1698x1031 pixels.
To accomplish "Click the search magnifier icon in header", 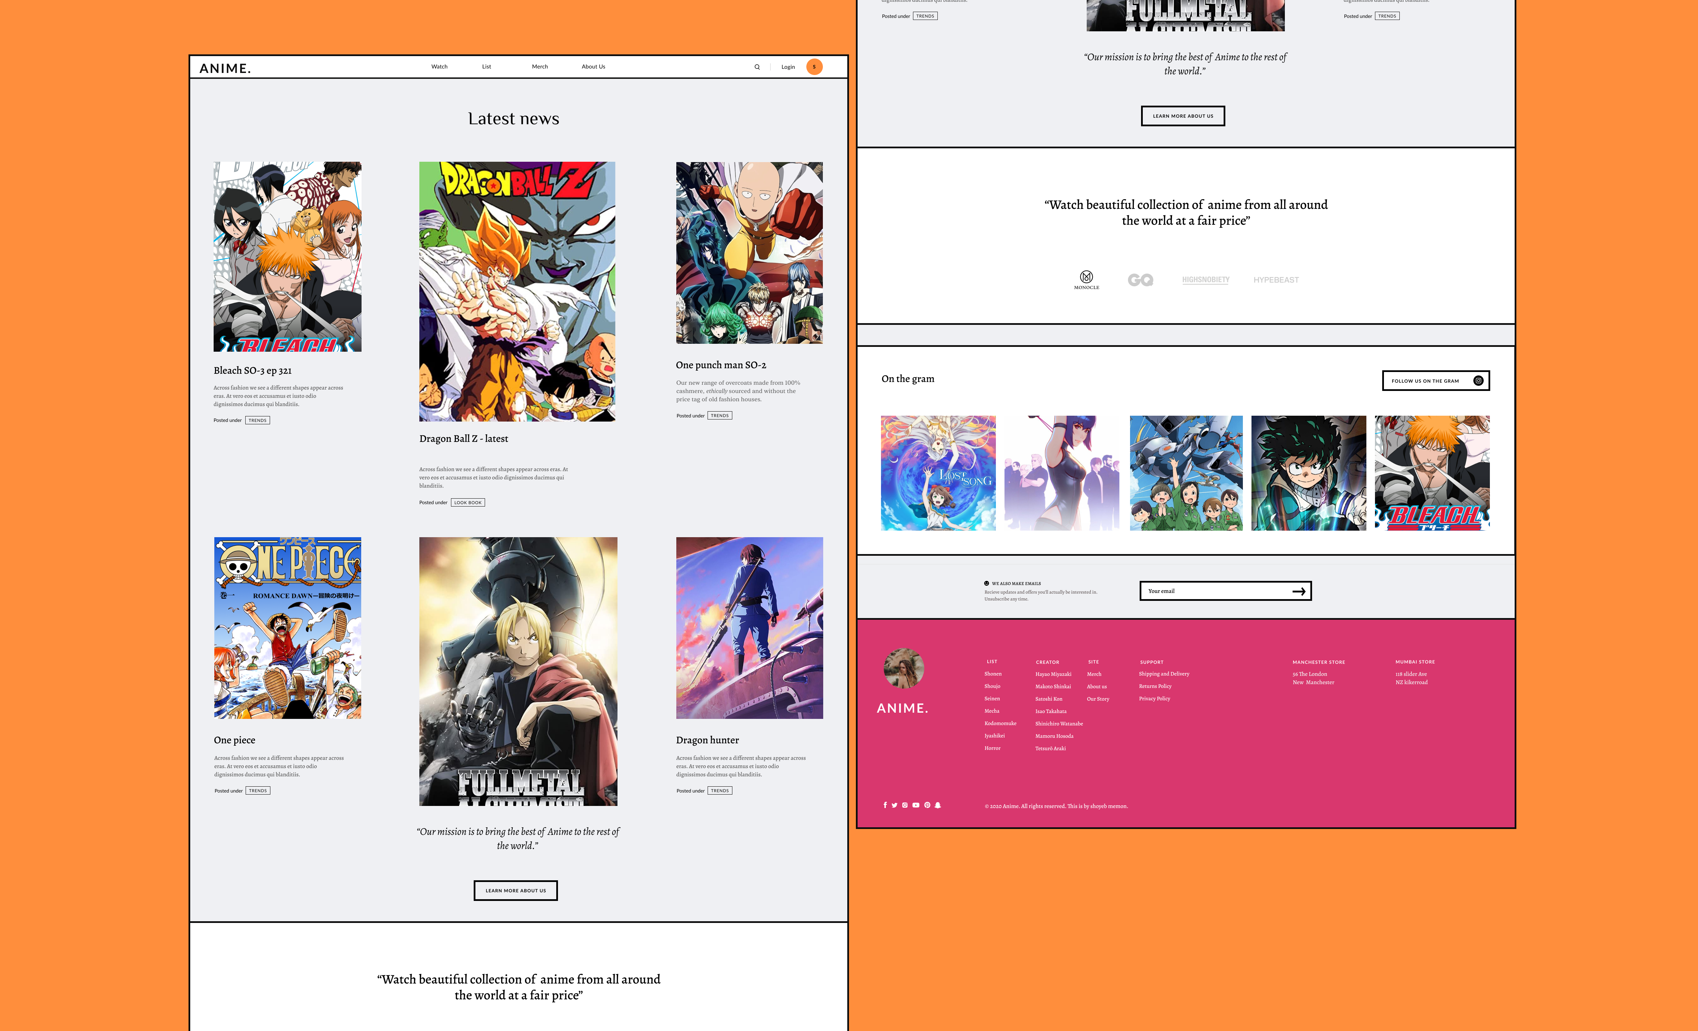I will tap(757, 67).
